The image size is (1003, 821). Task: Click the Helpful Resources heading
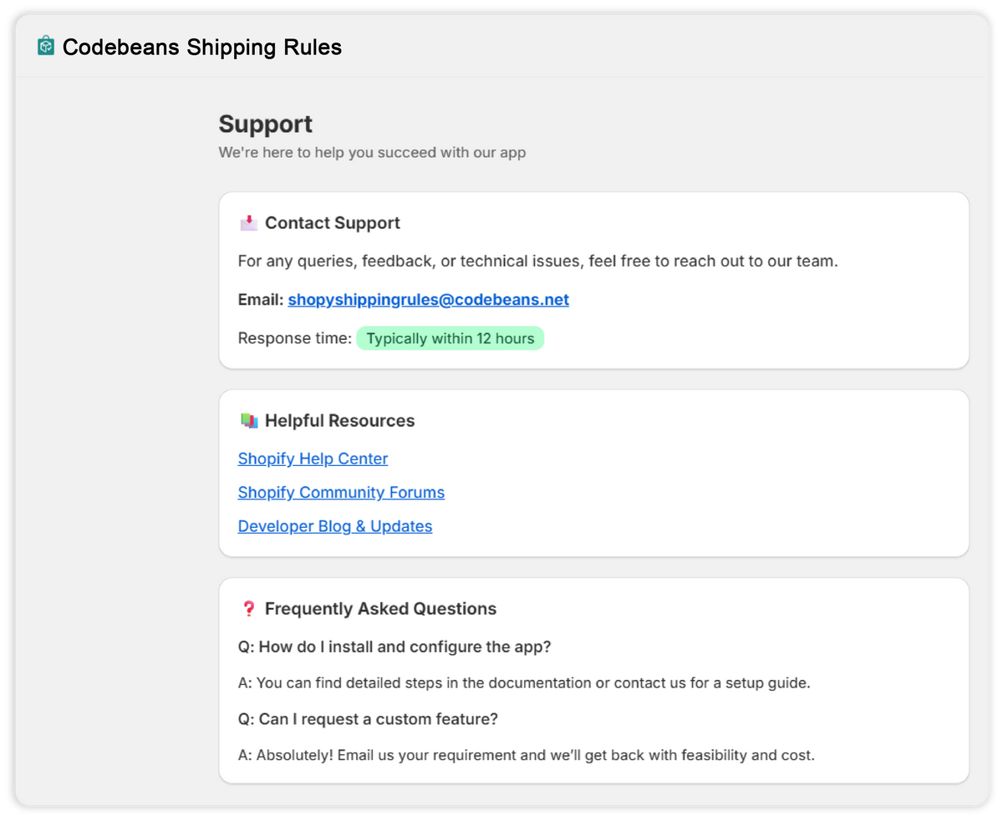coord(339,420)
